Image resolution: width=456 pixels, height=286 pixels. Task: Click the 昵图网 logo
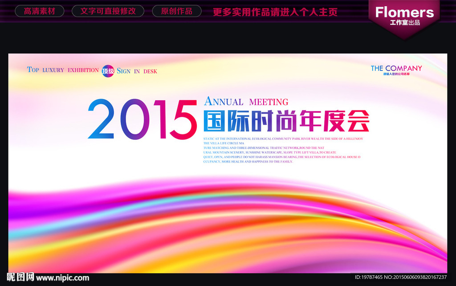pyautogui.click(x=20, y=277)
